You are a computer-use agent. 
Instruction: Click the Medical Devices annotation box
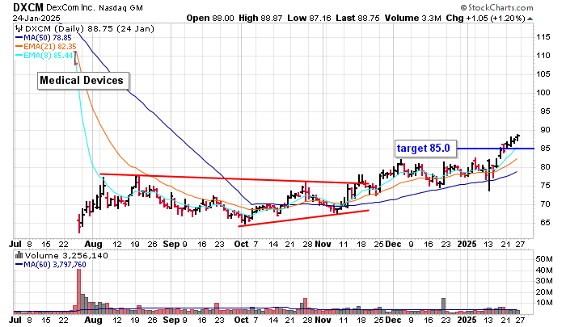tap(83, 81)
